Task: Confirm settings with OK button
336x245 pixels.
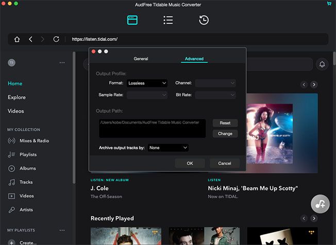Action: 190,163
